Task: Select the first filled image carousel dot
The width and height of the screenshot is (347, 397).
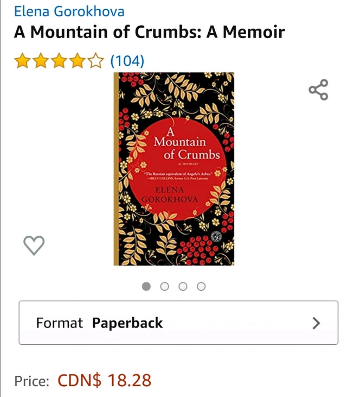Action: pos(146,286)
